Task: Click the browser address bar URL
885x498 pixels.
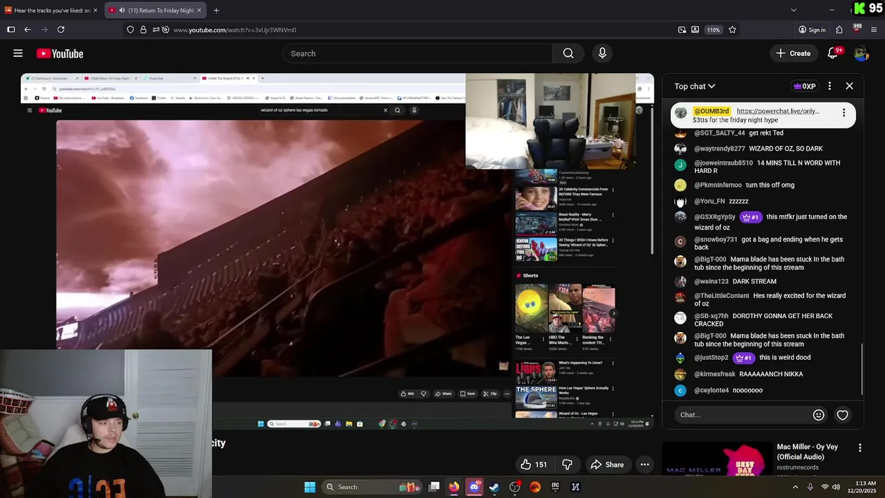Action: click(235, 30)
